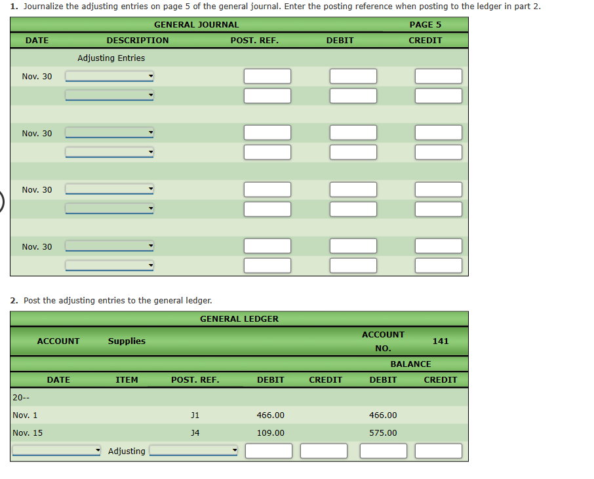Click the Nov. 15 date in Supplies ledger

pos(28,433)
